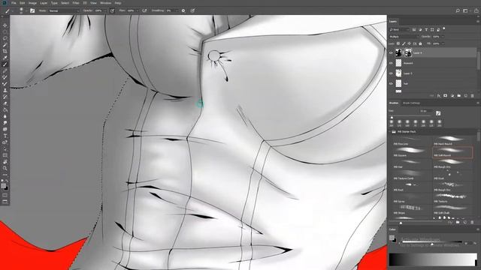Select the Eraser tool

pos(5,103)
